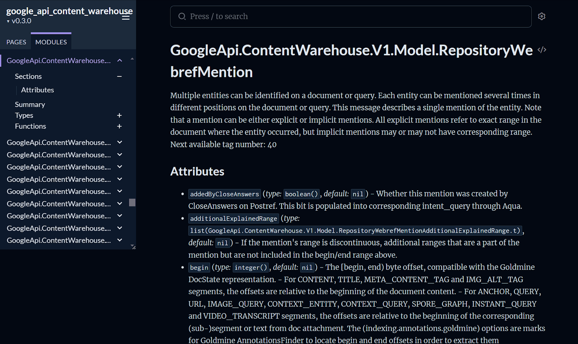Click 'Next available tag number: 40' text

[223, 144]
